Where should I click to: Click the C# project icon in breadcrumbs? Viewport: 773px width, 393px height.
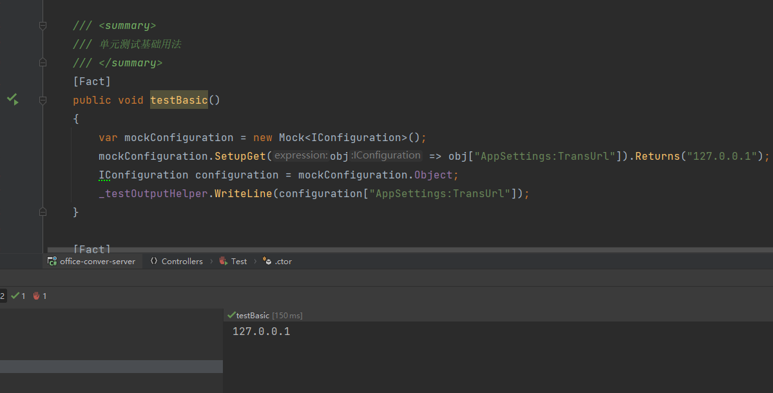point(52,261)
